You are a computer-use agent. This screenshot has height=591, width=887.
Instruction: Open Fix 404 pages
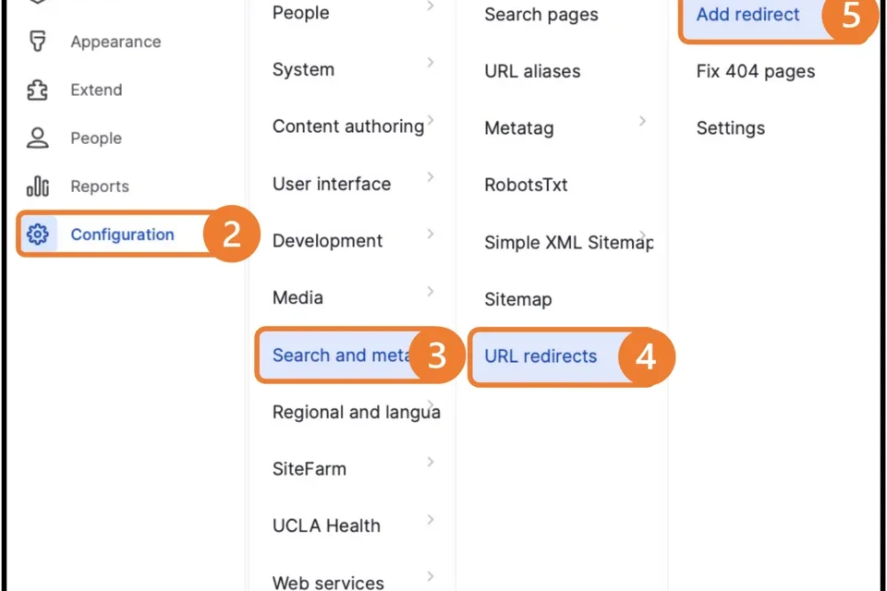tap(755, 71)
